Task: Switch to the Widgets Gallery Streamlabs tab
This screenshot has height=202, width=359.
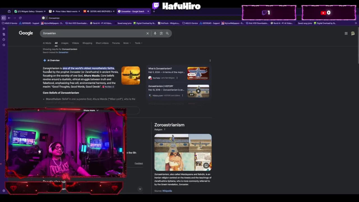Action: pos(30,11)
